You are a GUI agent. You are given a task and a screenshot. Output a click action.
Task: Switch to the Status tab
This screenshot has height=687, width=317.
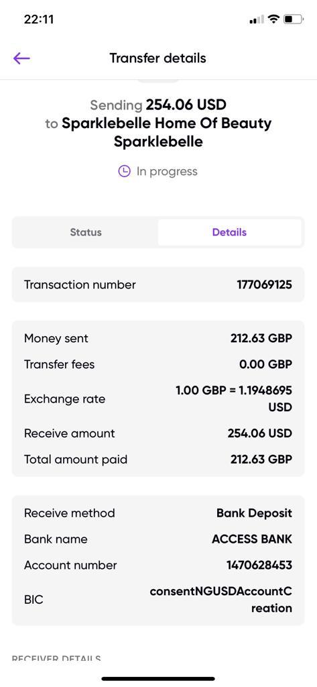tap(85, 232)
